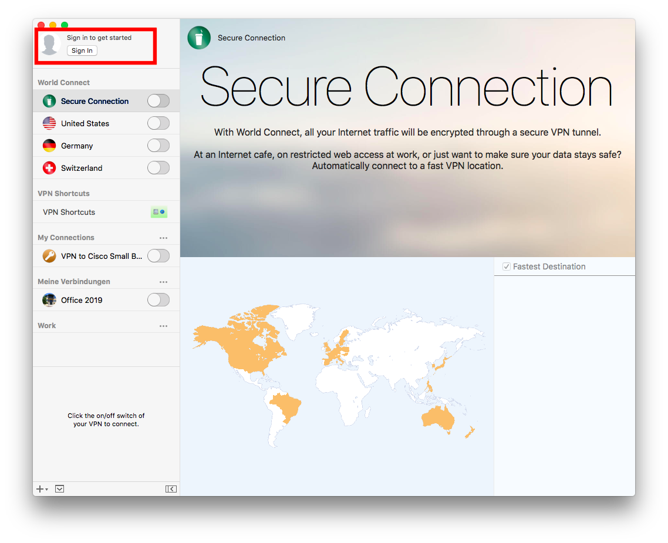
Task: Click the Fastest Destination label
Action: [x=549, y=267]
